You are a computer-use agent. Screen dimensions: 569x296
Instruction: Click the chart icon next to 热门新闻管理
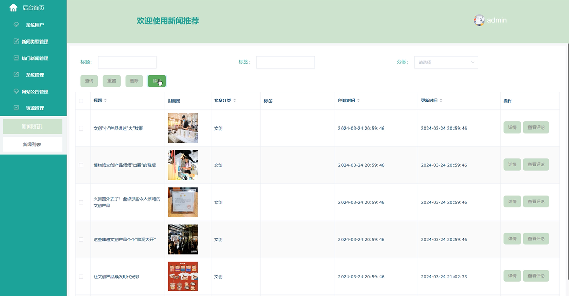pos(16,58)
